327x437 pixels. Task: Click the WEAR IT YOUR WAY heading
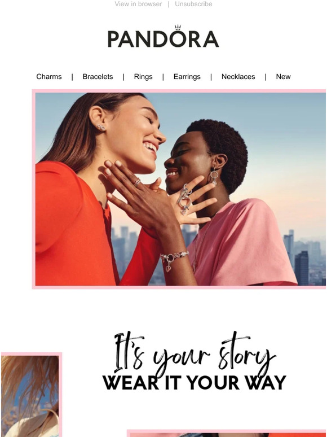[195, 383]
